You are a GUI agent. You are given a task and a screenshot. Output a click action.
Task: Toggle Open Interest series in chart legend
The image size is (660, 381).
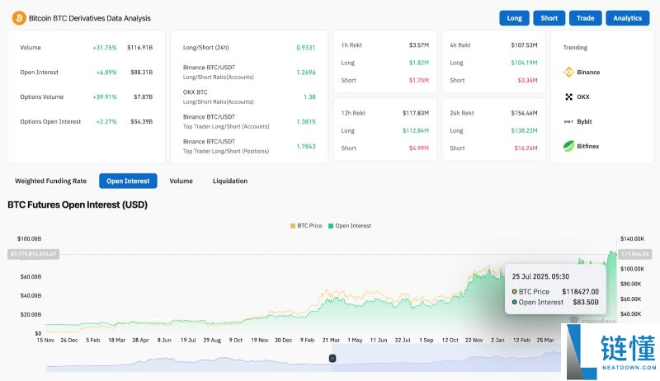pos(350,225)
